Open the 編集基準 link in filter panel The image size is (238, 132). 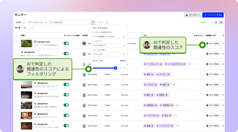click(x=123, y=61)
